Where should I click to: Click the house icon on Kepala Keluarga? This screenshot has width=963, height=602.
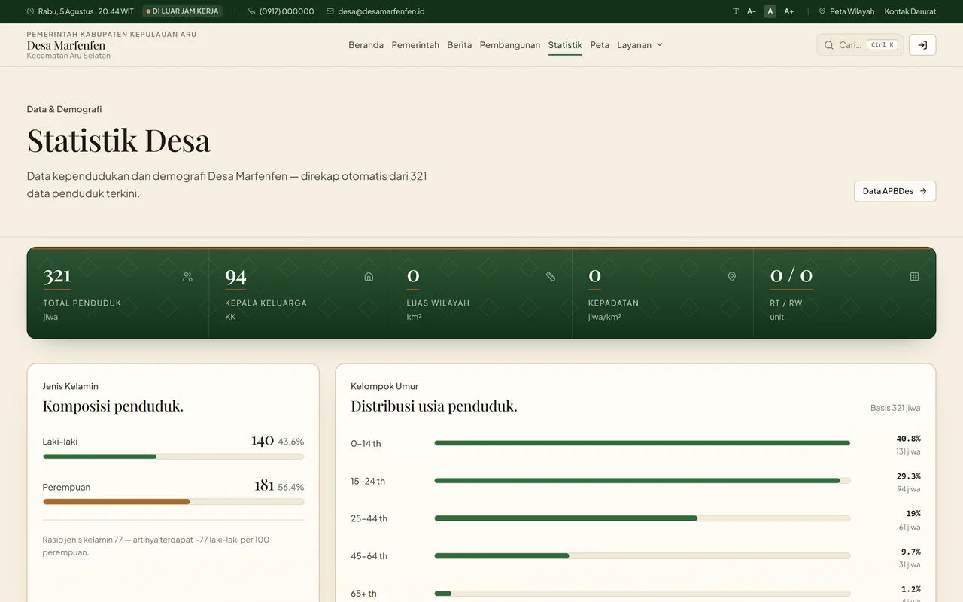[369, 277]
